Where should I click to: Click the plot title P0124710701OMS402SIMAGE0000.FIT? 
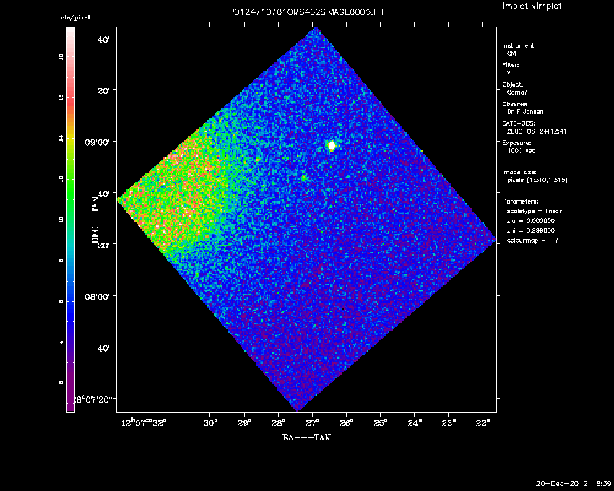(x=306, y=12)
